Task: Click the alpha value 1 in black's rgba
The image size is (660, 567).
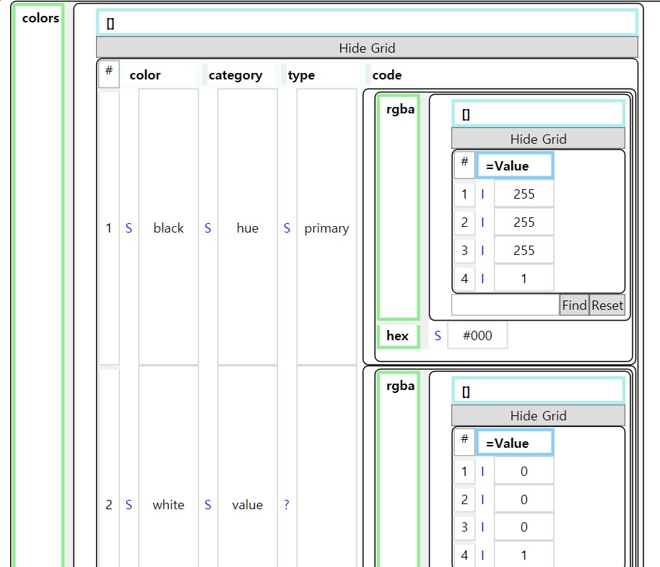Action: [524, 278]
